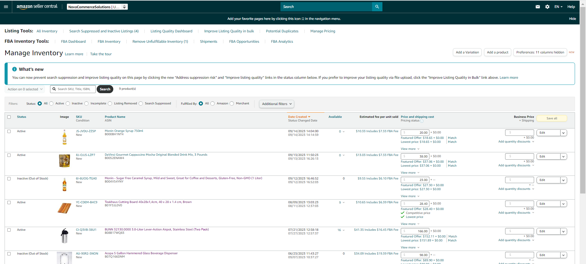
Task: Tick the select-all checkbox in the table header
Action: click(9, 117)
